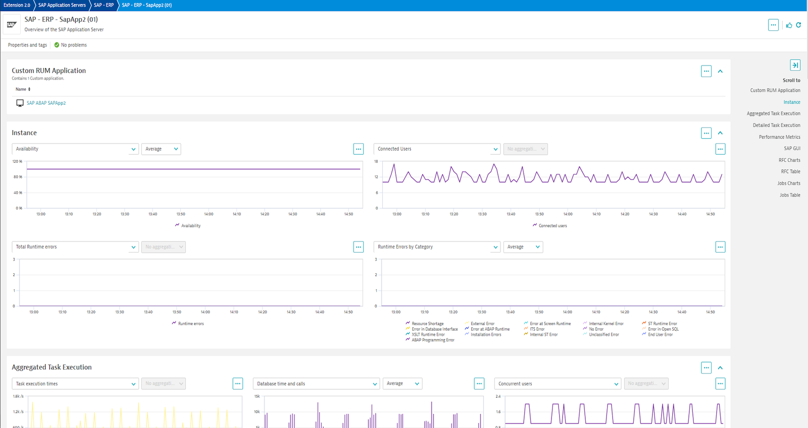808x428 pixels.
Task: Open Aggregated Task Execution section options
Action: click(706, 368)
